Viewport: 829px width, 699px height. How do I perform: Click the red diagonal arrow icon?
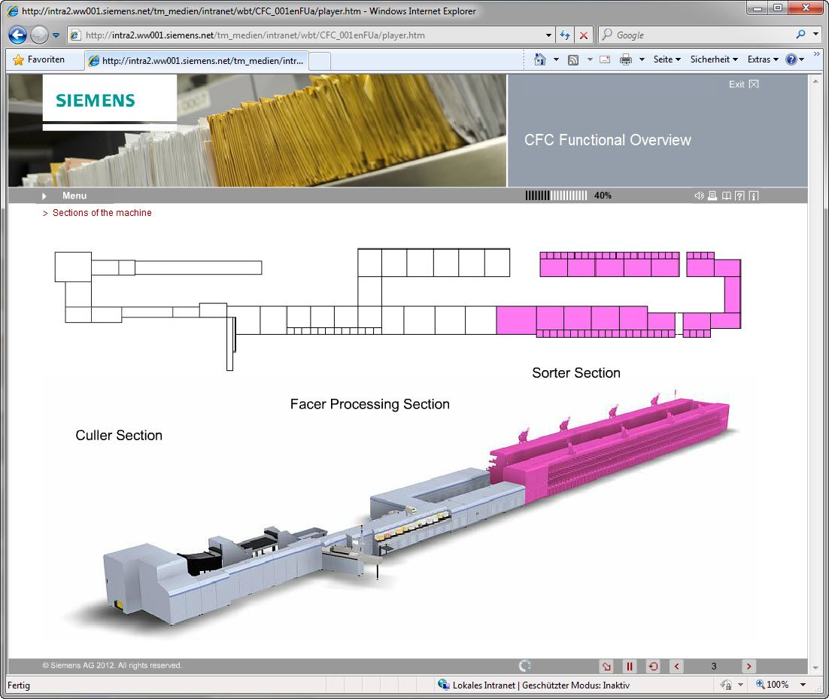[606, 666]
